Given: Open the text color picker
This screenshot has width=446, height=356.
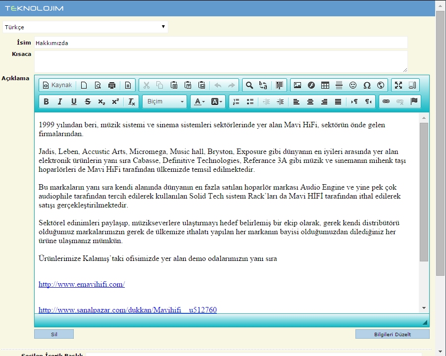Looking at the screenshot, I should [199, 102].
